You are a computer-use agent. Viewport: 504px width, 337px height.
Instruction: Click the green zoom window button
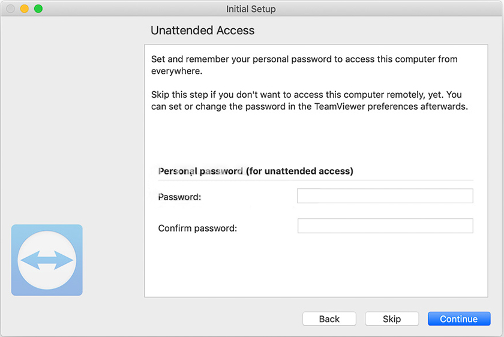click(x=38, y=9)
